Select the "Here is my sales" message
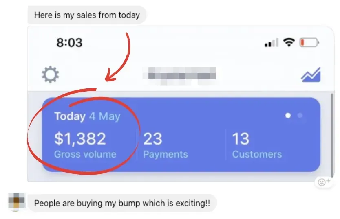The image size is (340, 219). (87, 15)
